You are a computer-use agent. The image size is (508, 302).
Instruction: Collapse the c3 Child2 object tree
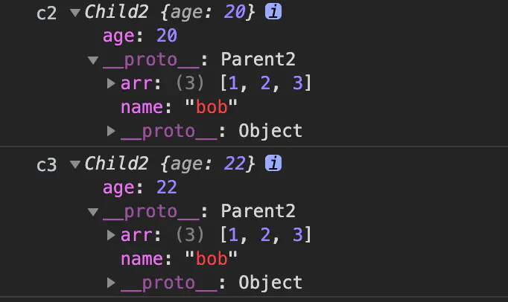[74, 163]
